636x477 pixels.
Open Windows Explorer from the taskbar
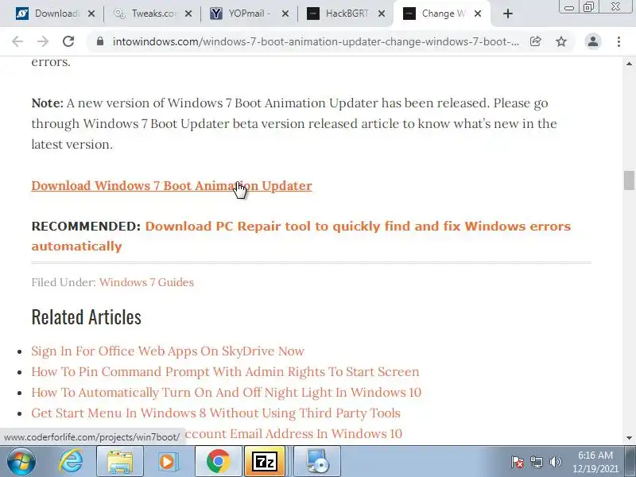click(x=120, y=462)
